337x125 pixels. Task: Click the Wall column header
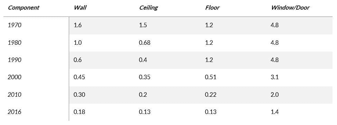80,8
